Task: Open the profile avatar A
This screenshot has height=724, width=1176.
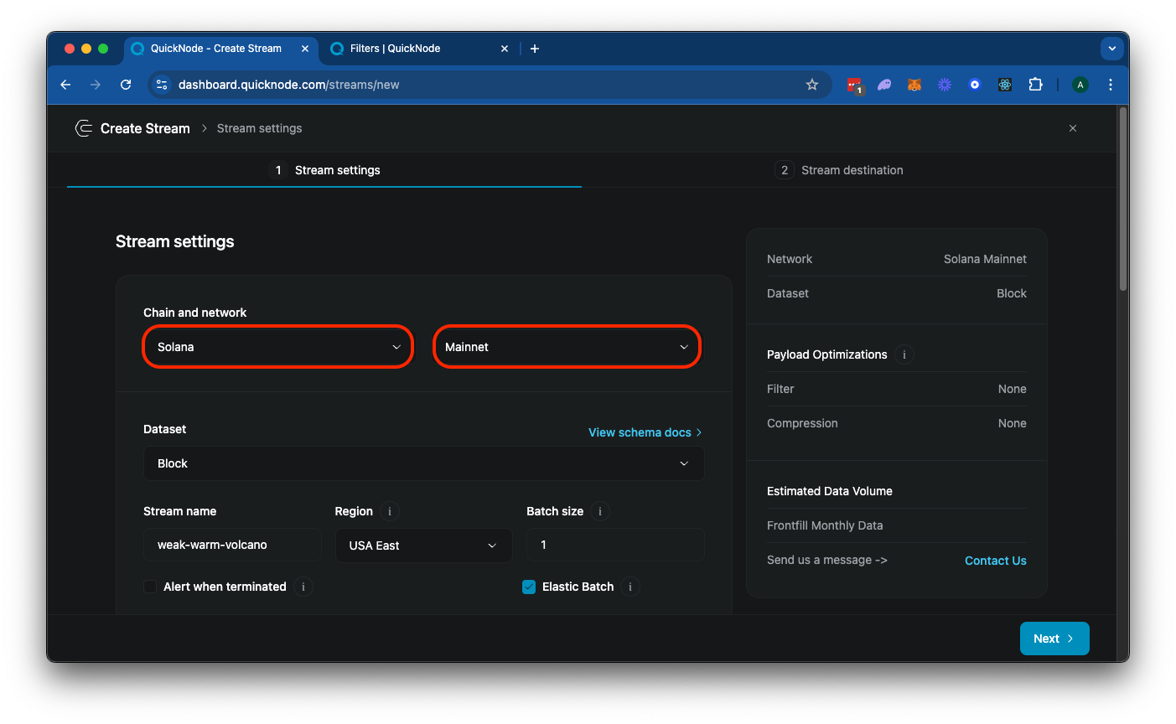Action: point(1080,85)
